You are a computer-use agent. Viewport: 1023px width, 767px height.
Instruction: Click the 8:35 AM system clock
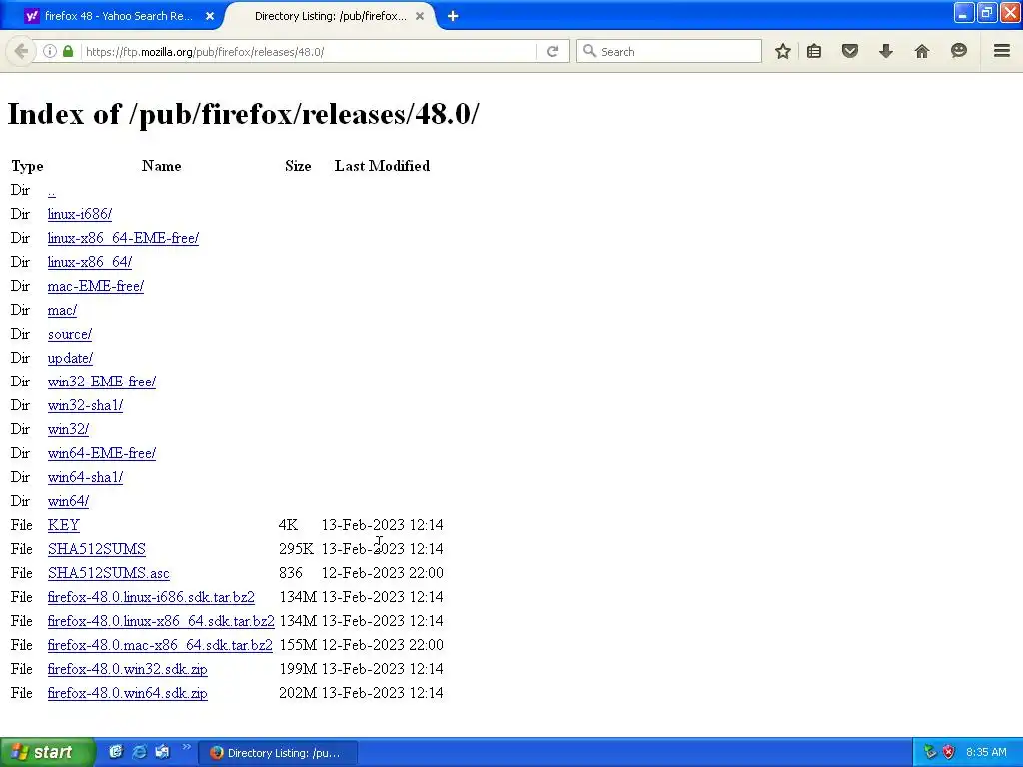986,752
